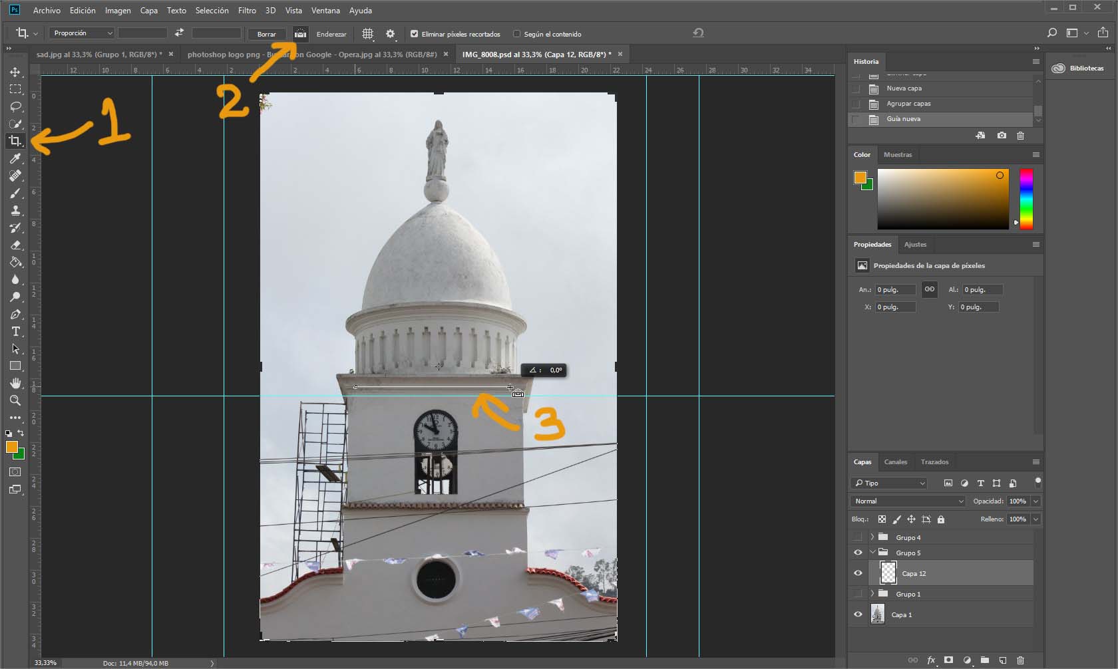Click the Enderezar label button
The height and width of the screenshot is (669, 1118).
[x=331, y=34]
